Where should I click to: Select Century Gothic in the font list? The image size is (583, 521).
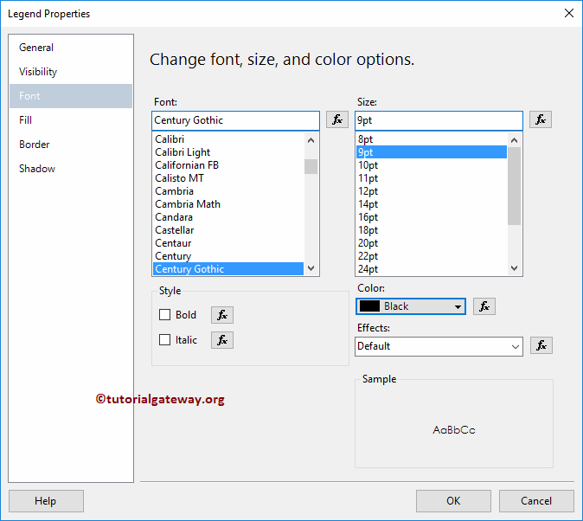(228, 269)
